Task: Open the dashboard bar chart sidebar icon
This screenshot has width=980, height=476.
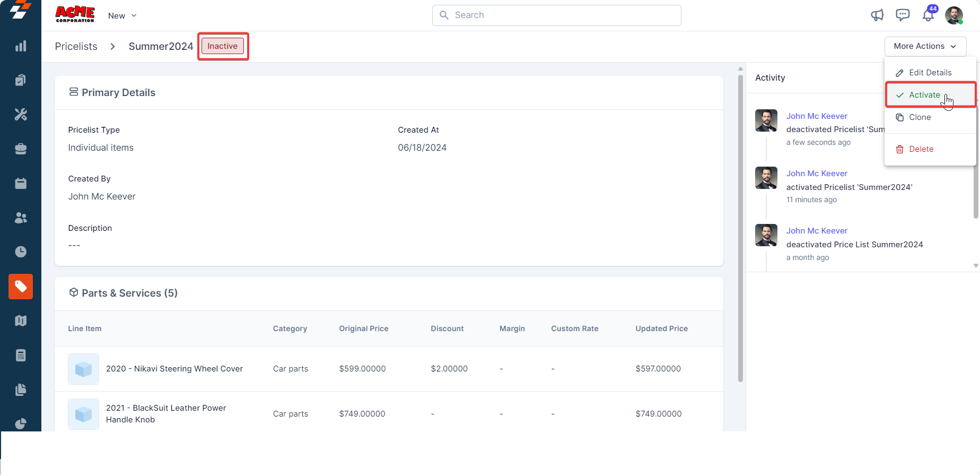Action: 21,46
